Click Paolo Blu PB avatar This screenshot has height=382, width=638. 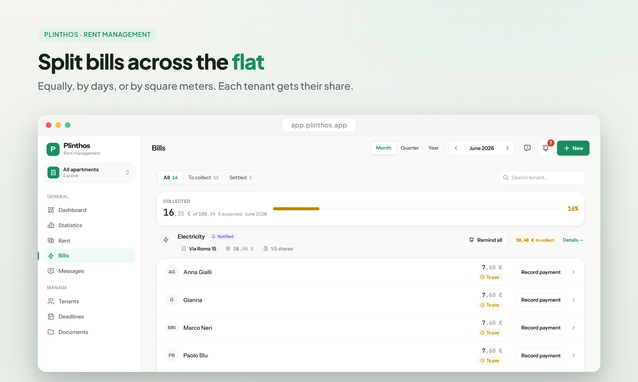pyautogui.click(x=172, y=356)
